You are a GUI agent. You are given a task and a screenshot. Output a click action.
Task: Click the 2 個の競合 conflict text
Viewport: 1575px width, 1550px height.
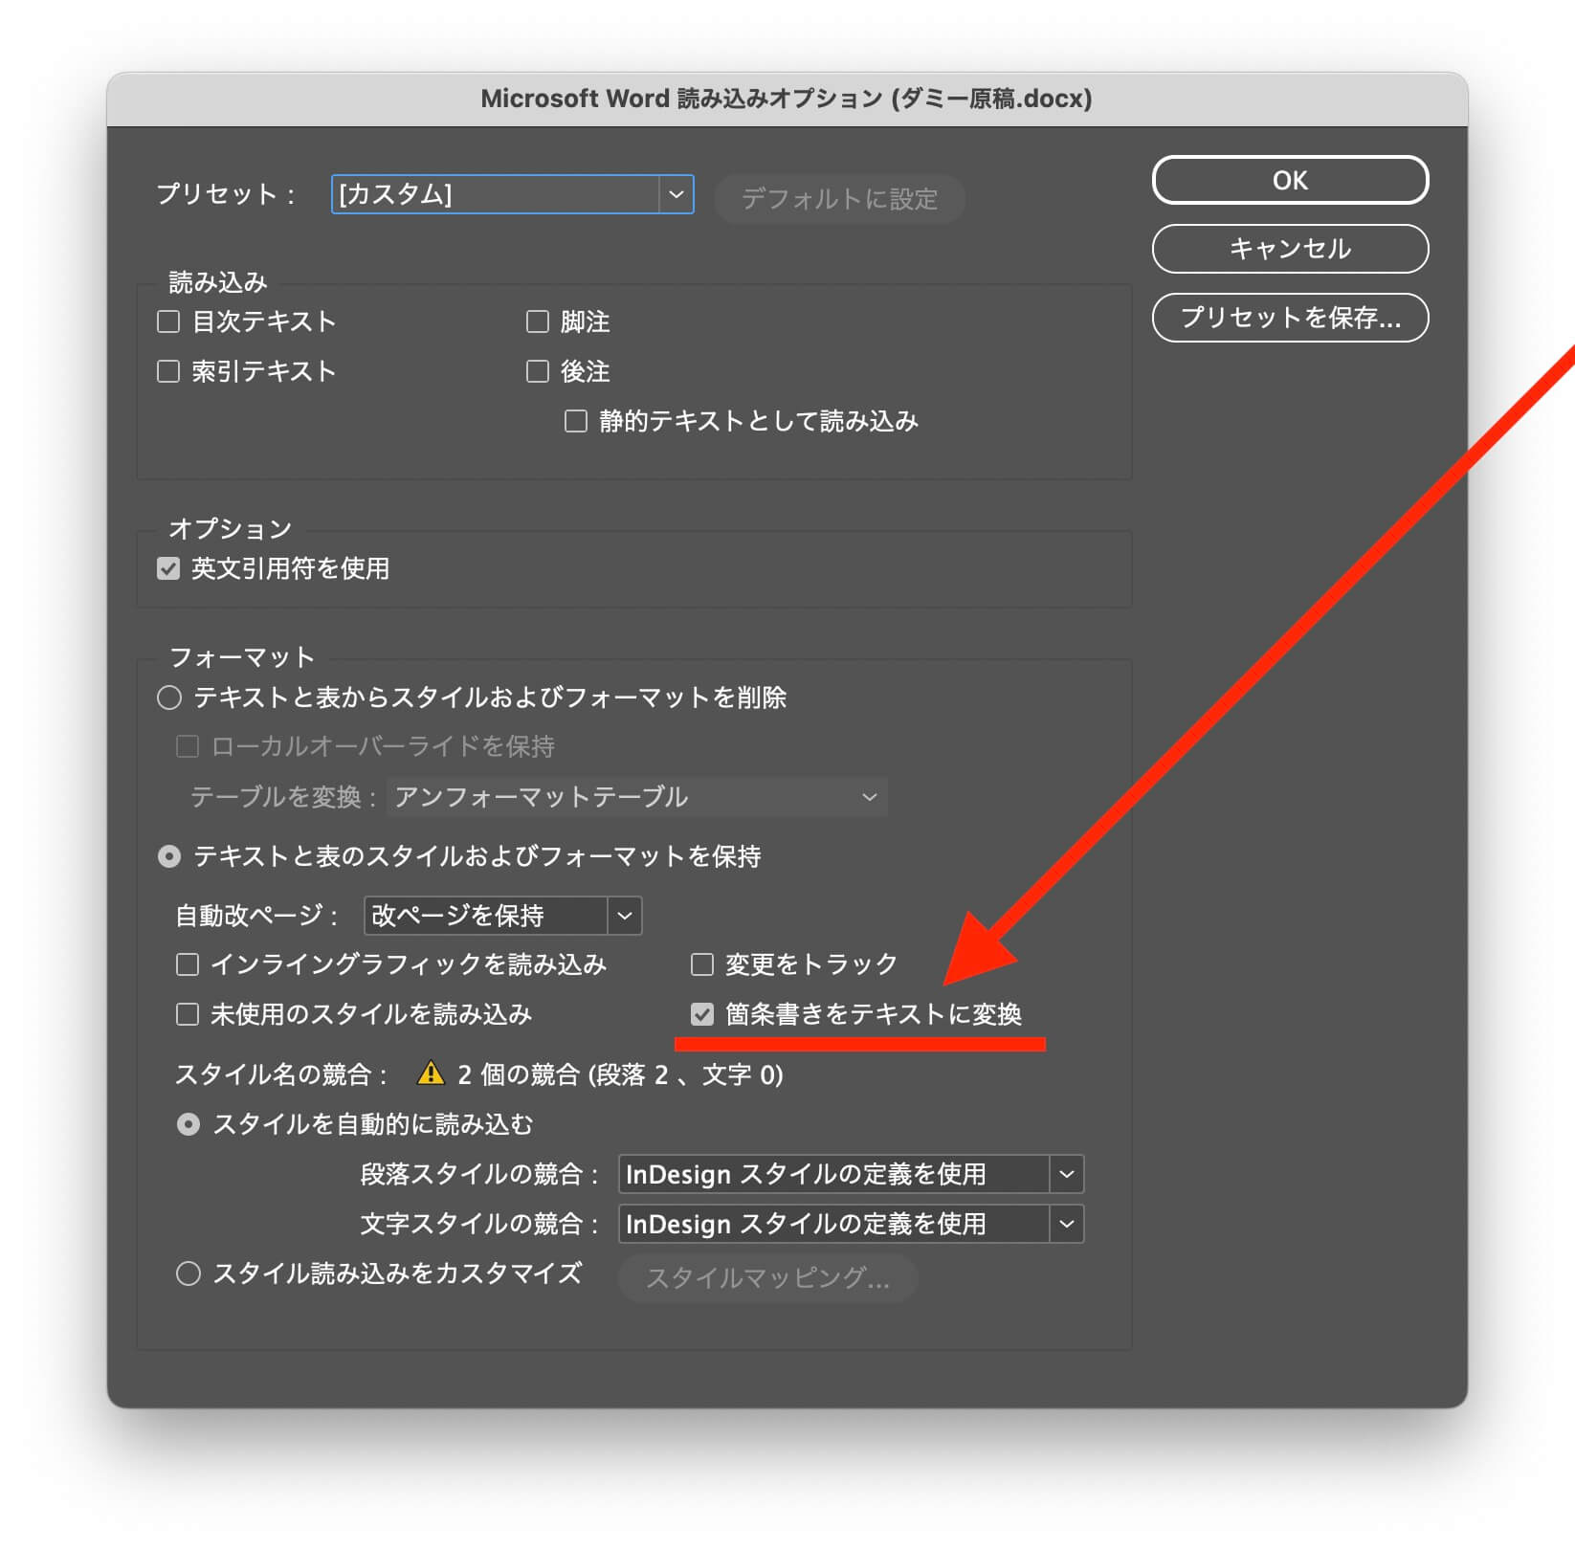click(x=620, y=1074)
